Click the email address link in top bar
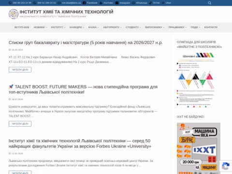This screenshot has height=174, width=232. coord(71,3)
